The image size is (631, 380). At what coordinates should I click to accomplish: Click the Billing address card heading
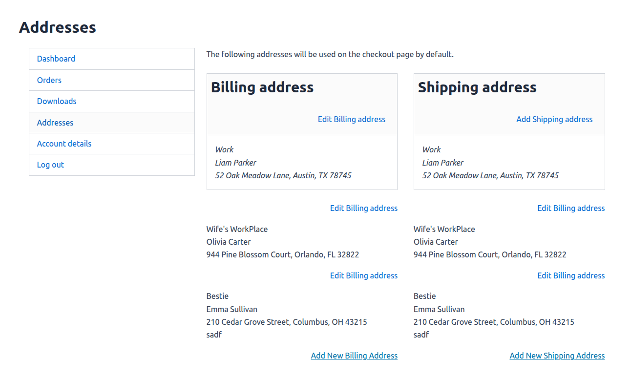point(262,87)
